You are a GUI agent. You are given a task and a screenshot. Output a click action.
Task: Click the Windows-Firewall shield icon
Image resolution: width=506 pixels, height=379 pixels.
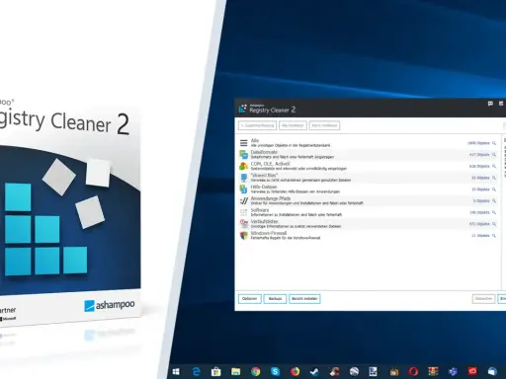point(244,236)
